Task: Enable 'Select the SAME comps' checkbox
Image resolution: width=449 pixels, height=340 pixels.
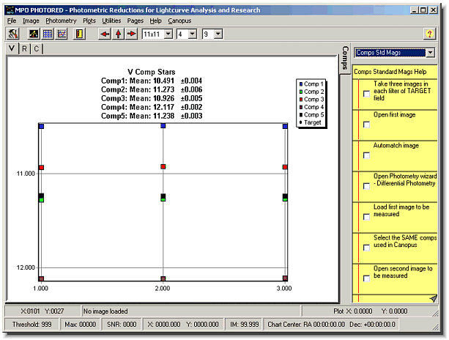Action: pyautogui.click(x=366, y=248)
